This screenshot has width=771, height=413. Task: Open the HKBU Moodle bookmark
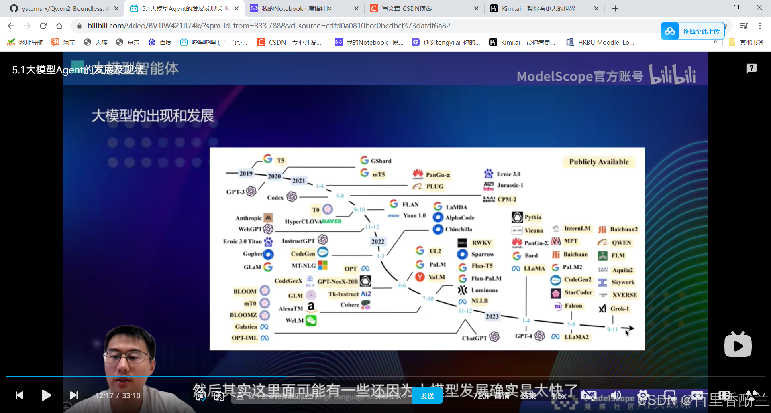(x=600, y=42)
